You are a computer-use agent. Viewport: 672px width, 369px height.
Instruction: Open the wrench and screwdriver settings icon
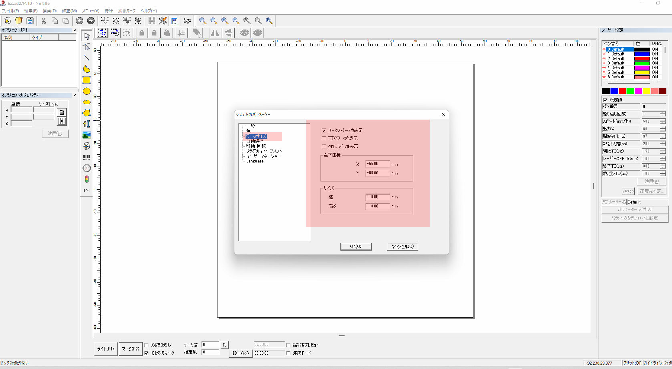163,21
